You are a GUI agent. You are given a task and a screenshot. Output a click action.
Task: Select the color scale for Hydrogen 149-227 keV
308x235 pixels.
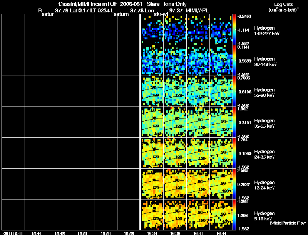pyautogui.click(x=234, y=30)
